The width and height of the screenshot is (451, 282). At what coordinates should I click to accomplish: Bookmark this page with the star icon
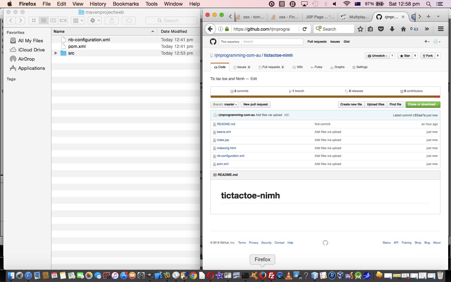[x=360, y=29]
